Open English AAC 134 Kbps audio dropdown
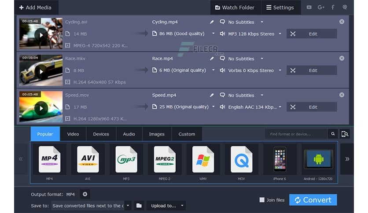Viewport: 368px width, 213px height. [x=280, y=107]
